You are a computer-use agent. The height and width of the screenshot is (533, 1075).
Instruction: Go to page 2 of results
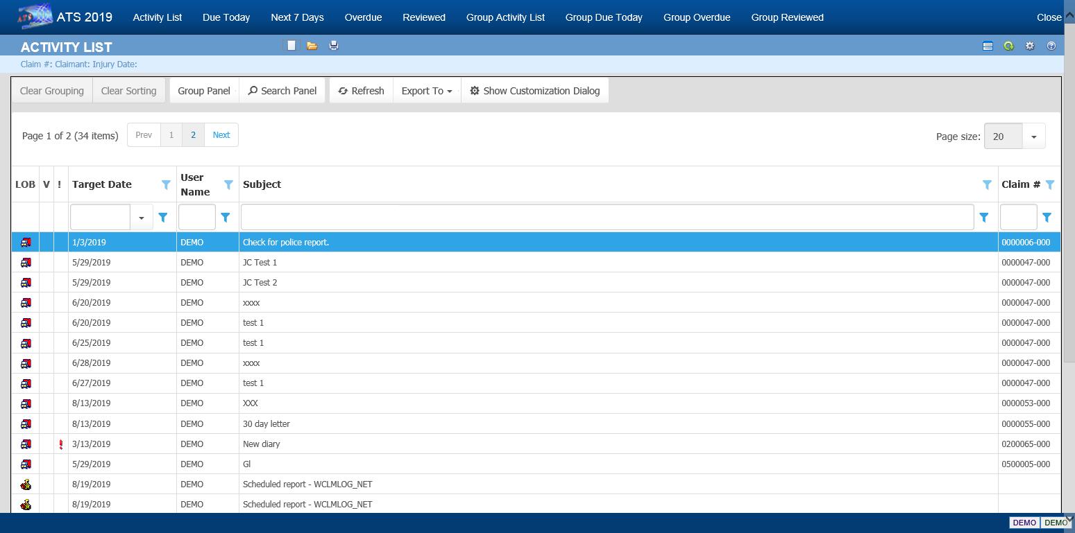(x=193, y=135)
